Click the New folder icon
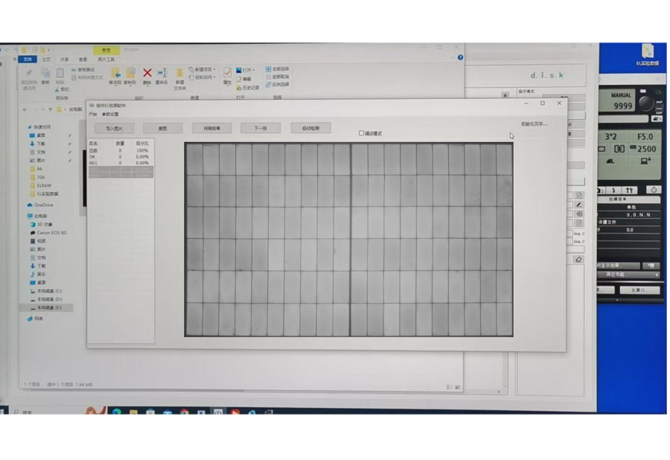The image size is (670, 460). [x=179, y=74]
